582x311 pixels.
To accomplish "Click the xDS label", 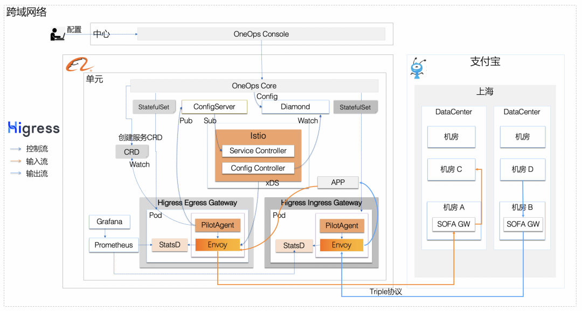I will coord(273,183).
